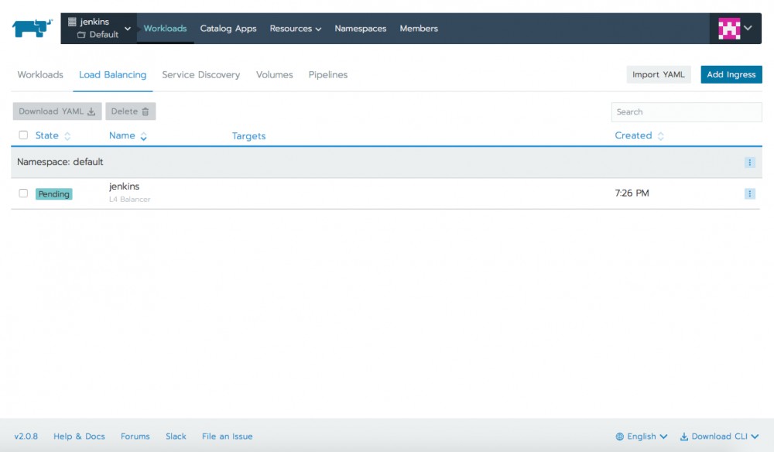Open the kebab menu on jenkins row
The image size is (774, 452).
point(748,193)
